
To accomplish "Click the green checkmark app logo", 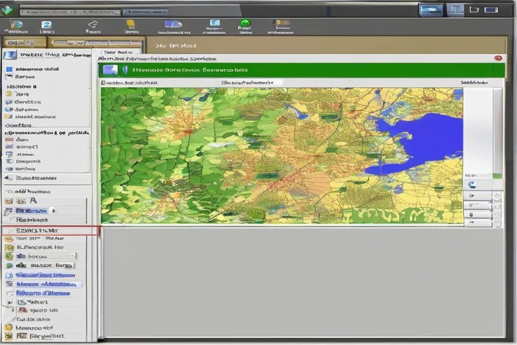I will click(x=8, y=10).
